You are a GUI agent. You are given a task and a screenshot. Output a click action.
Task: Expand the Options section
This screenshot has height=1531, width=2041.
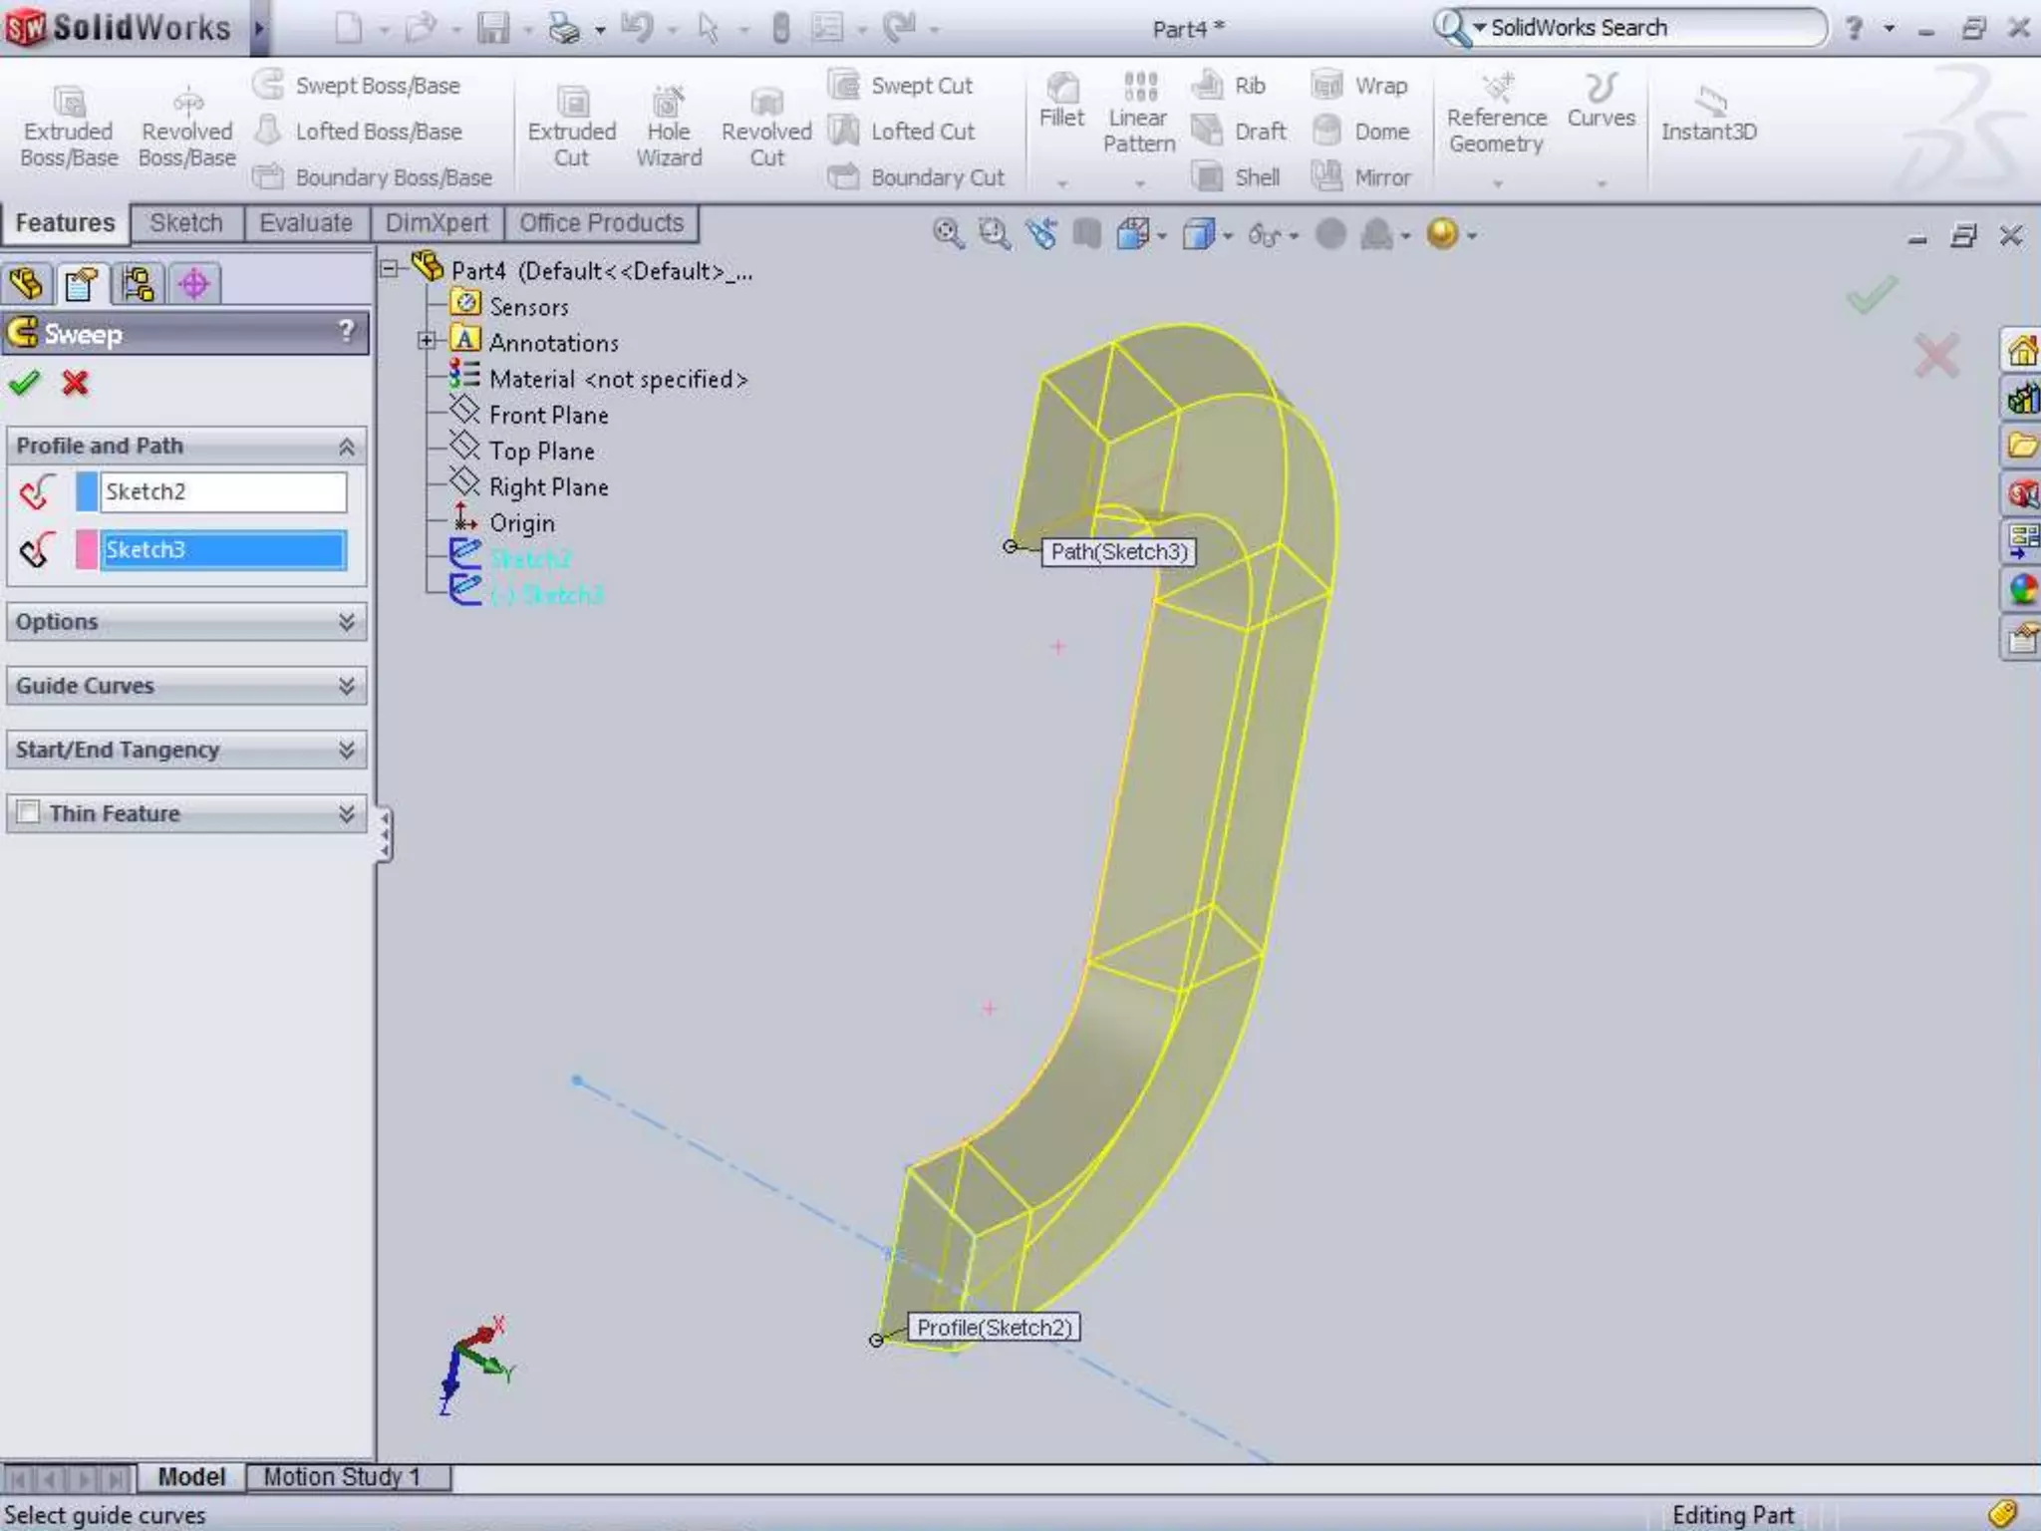click(346, 622)
